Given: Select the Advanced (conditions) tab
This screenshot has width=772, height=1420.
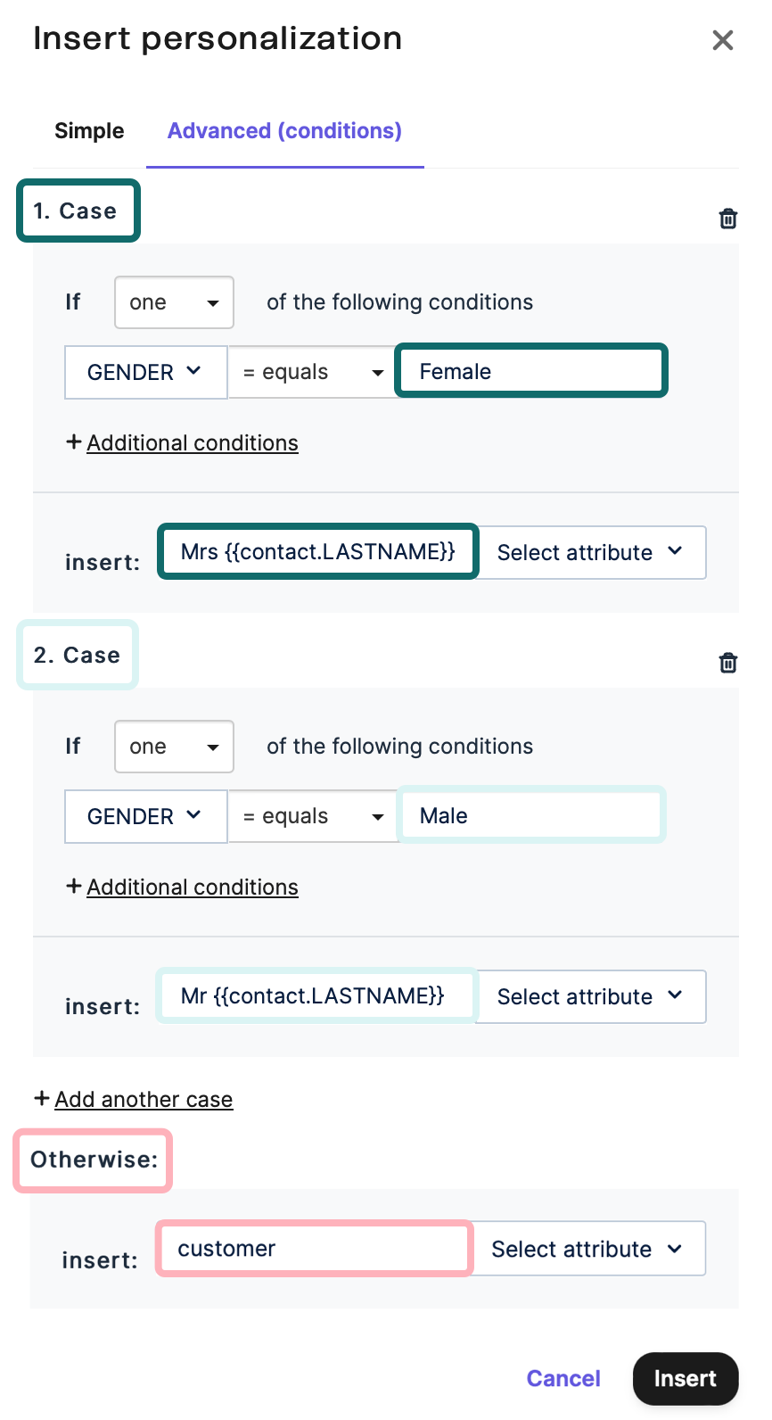Looking at the screenshot, I should coord(284,130).
